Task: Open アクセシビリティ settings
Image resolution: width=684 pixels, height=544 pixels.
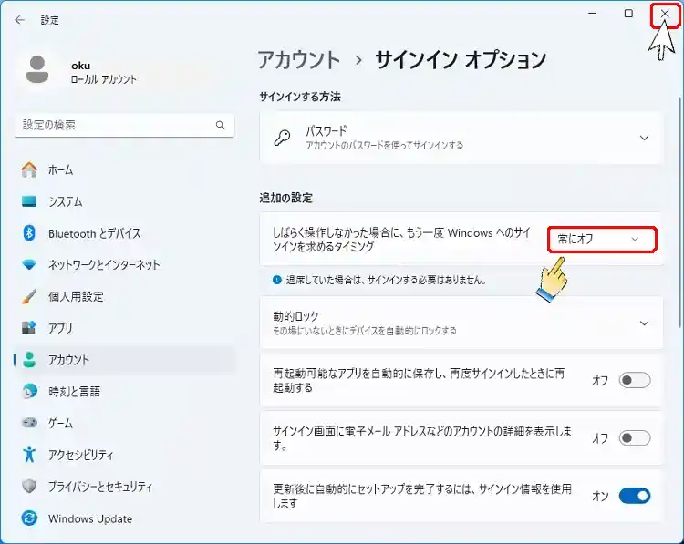Action: [125, 455]
